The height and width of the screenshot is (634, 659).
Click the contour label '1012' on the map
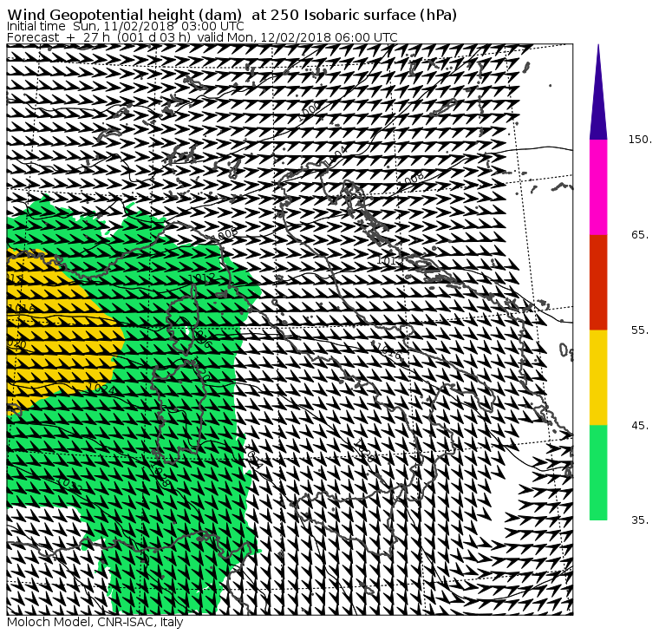(203, 278)
